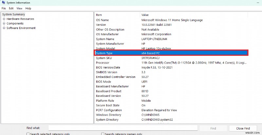Click the value C:\WINDOWS\system32
The width and height of the screenshot is (262, 135).
pyautogui.click(x=157, y=120)
